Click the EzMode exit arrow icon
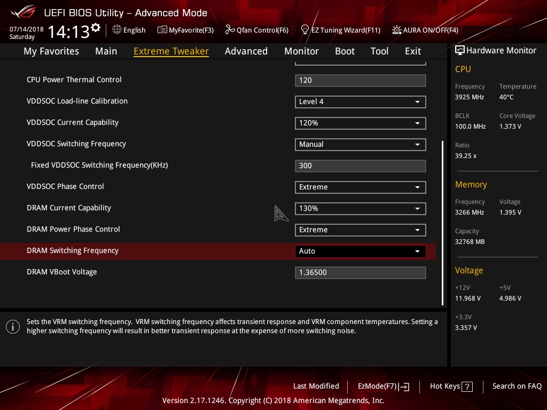Screen dimensions: 547x410 pos(404,387)
